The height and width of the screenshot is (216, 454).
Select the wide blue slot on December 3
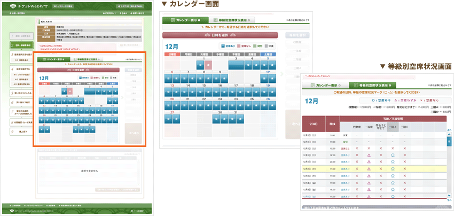pos(236,65)
